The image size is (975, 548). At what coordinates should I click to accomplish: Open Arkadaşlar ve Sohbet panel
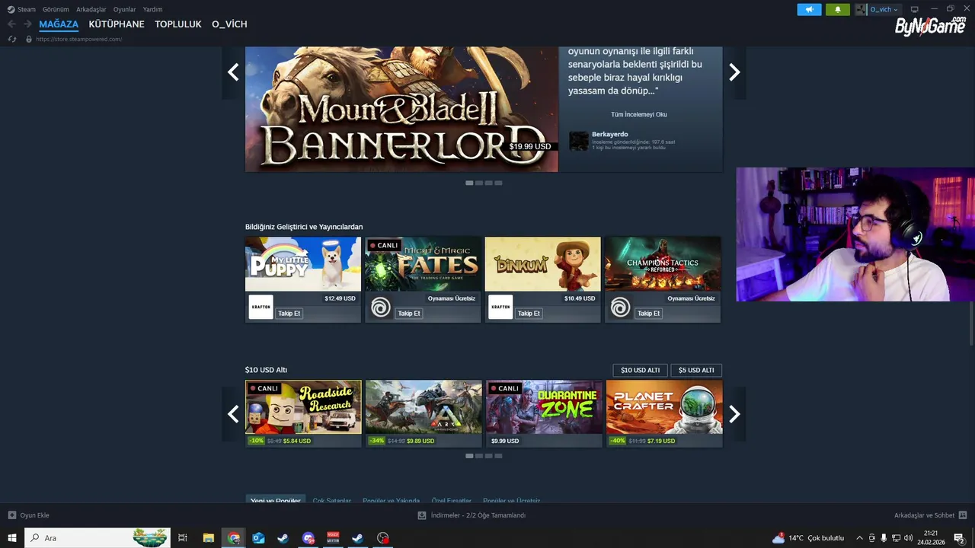pyautogui.click(x=930, y=515)
